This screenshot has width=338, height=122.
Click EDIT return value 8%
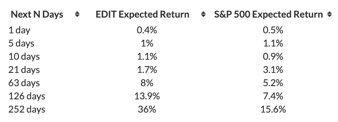pos(147,83)
